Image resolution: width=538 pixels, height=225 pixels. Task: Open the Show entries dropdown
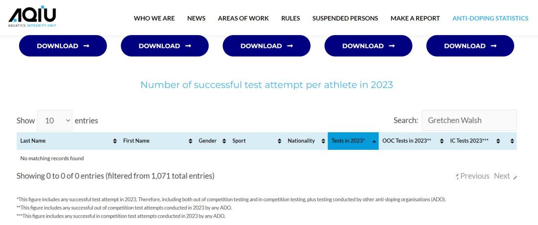point(55,121)
